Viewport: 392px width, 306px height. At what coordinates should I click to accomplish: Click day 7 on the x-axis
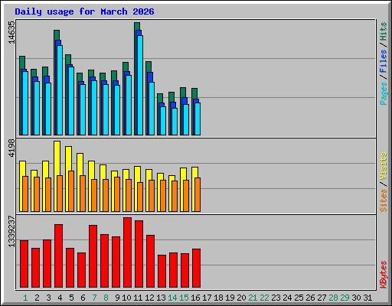pyautogui.click(x=94, y=298)
